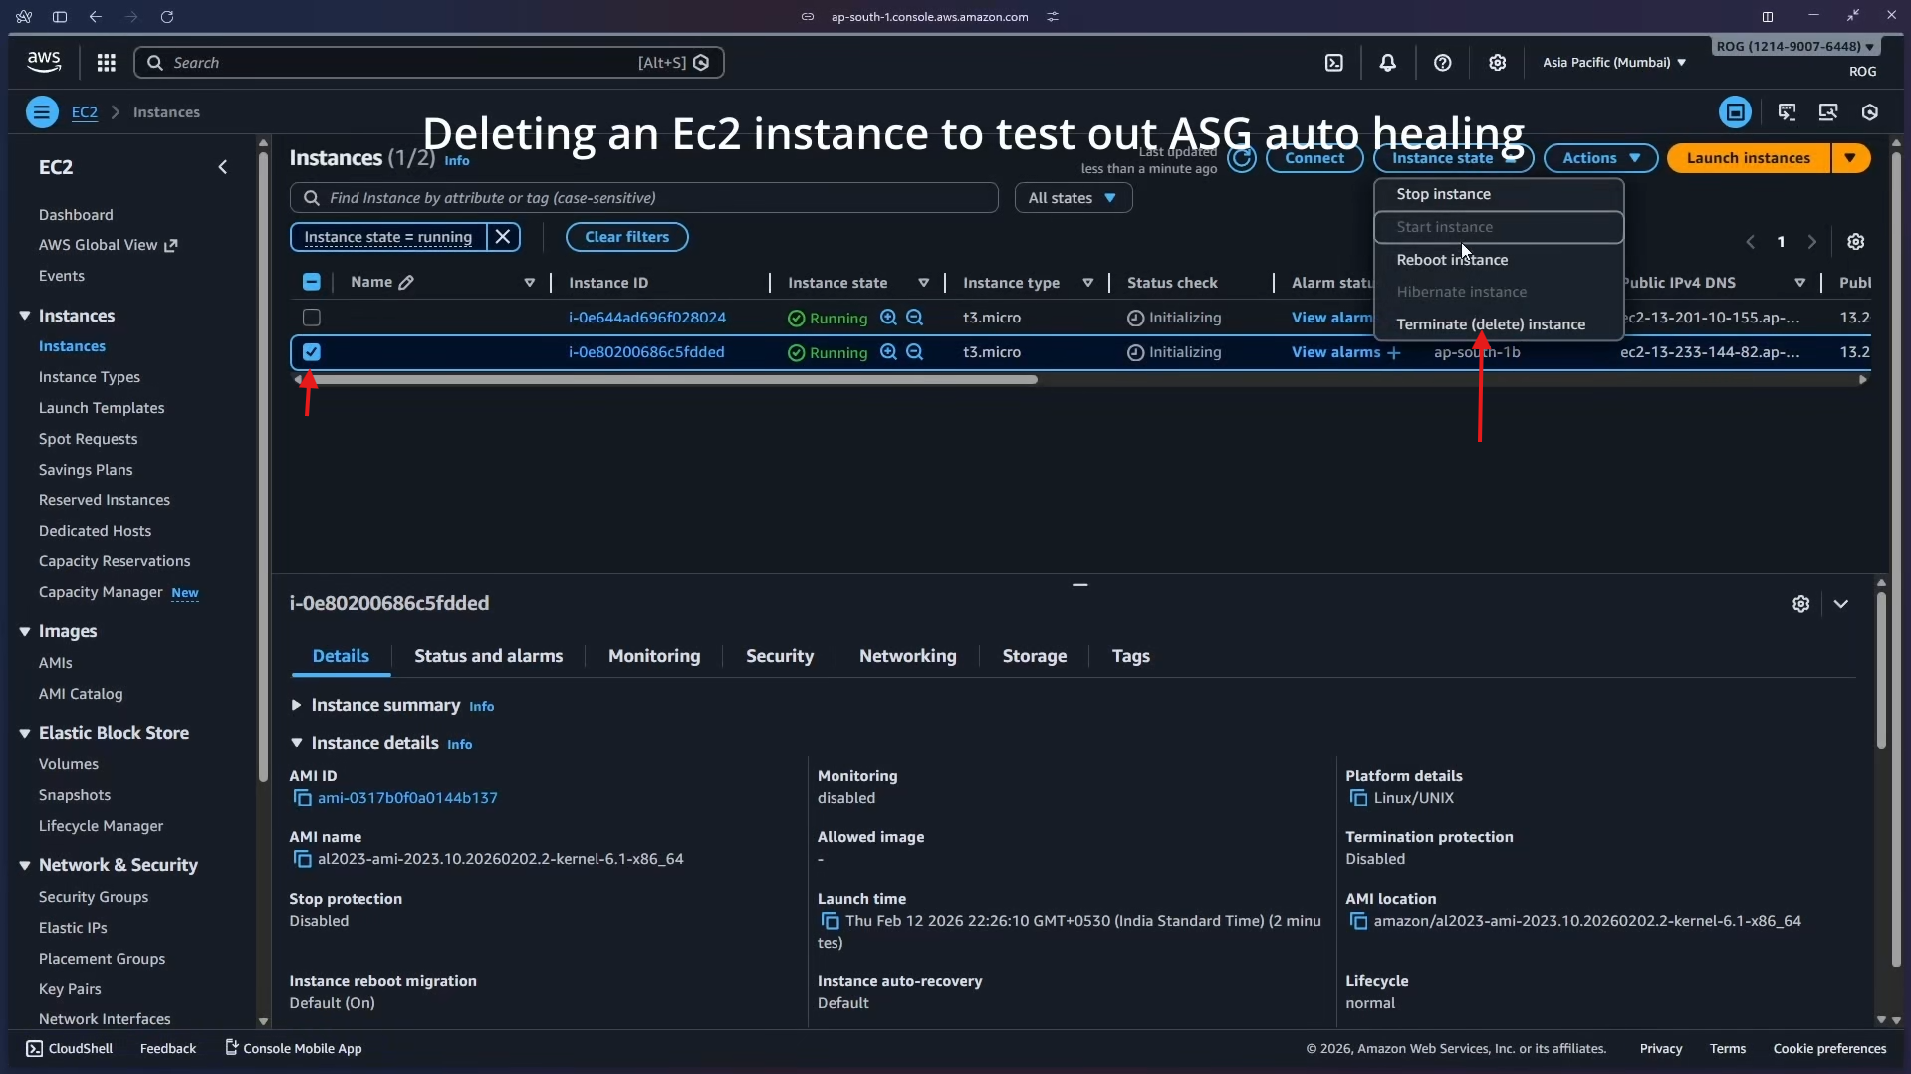The width and height of the screenshot is (1911, 1074).
Task: Open the notifications bell icon
Action: 1388,62
